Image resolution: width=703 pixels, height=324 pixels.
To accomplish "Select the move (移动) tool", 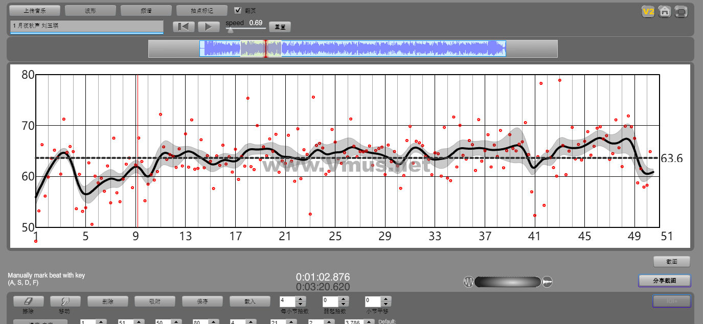I will pos(64,302).
